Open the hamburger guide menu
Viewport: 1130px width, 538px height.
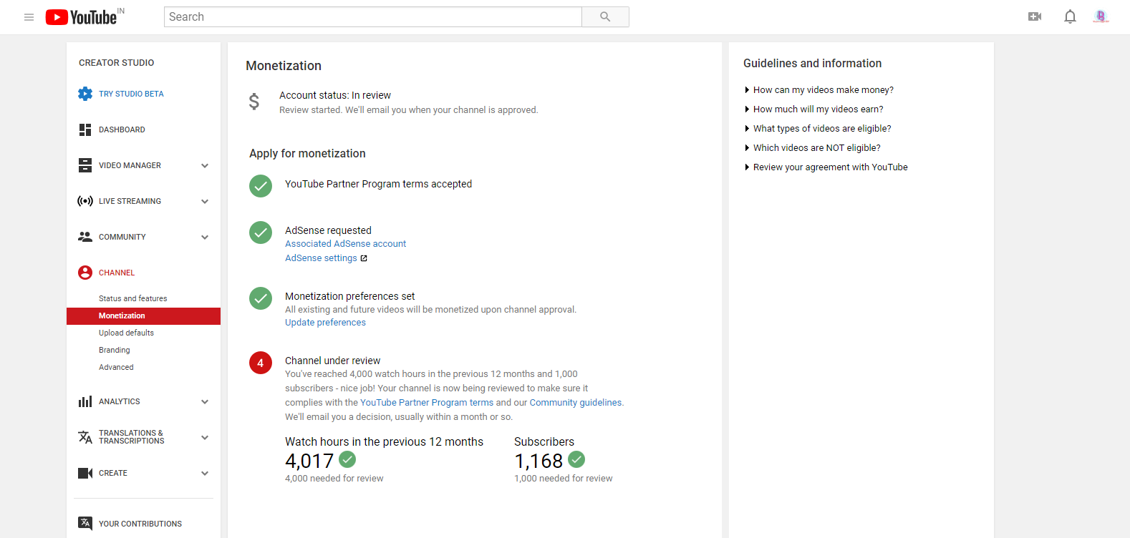pos(29,17)
